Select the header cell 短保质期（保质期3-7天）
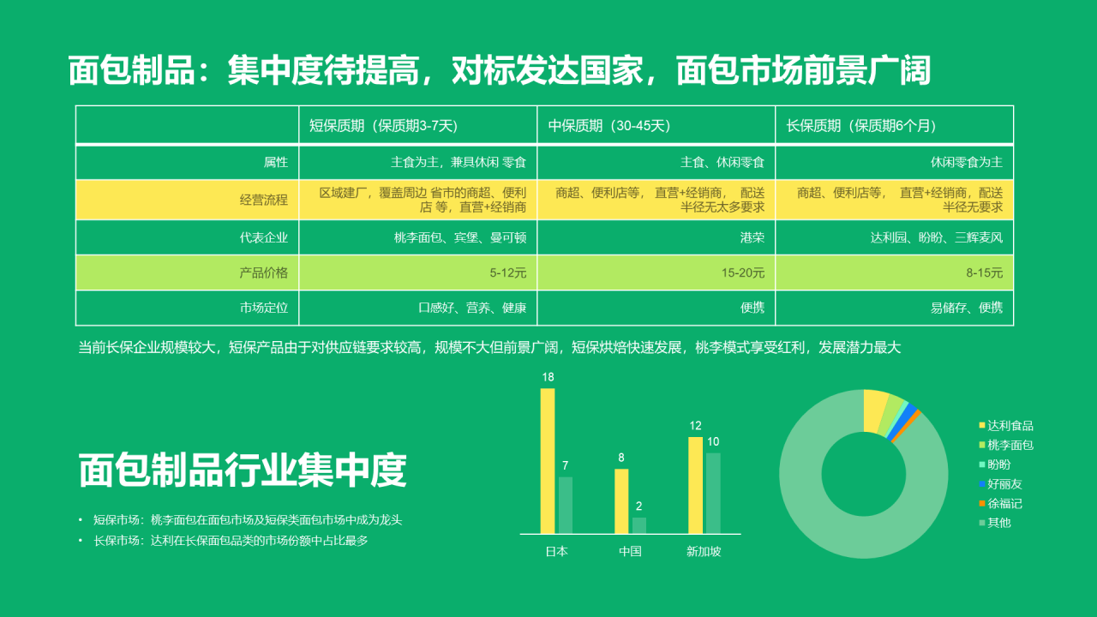 (418, 125)
